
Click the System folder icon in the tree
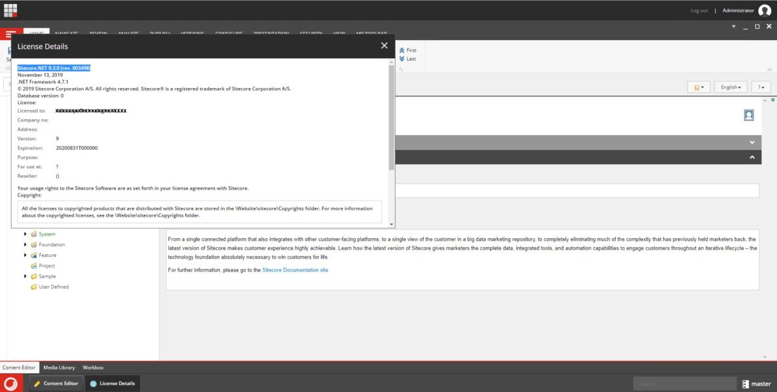[x=34, y=234]
